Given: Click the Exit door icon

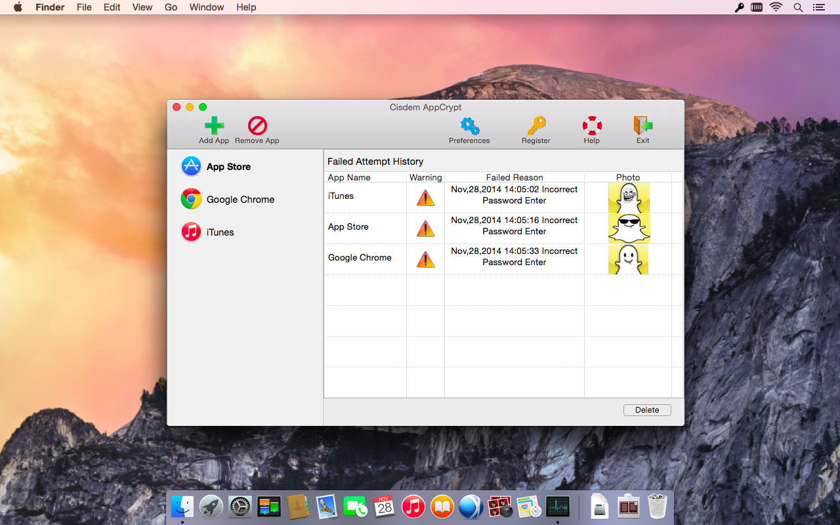Looking at the screenshot, I should [643, 125].
